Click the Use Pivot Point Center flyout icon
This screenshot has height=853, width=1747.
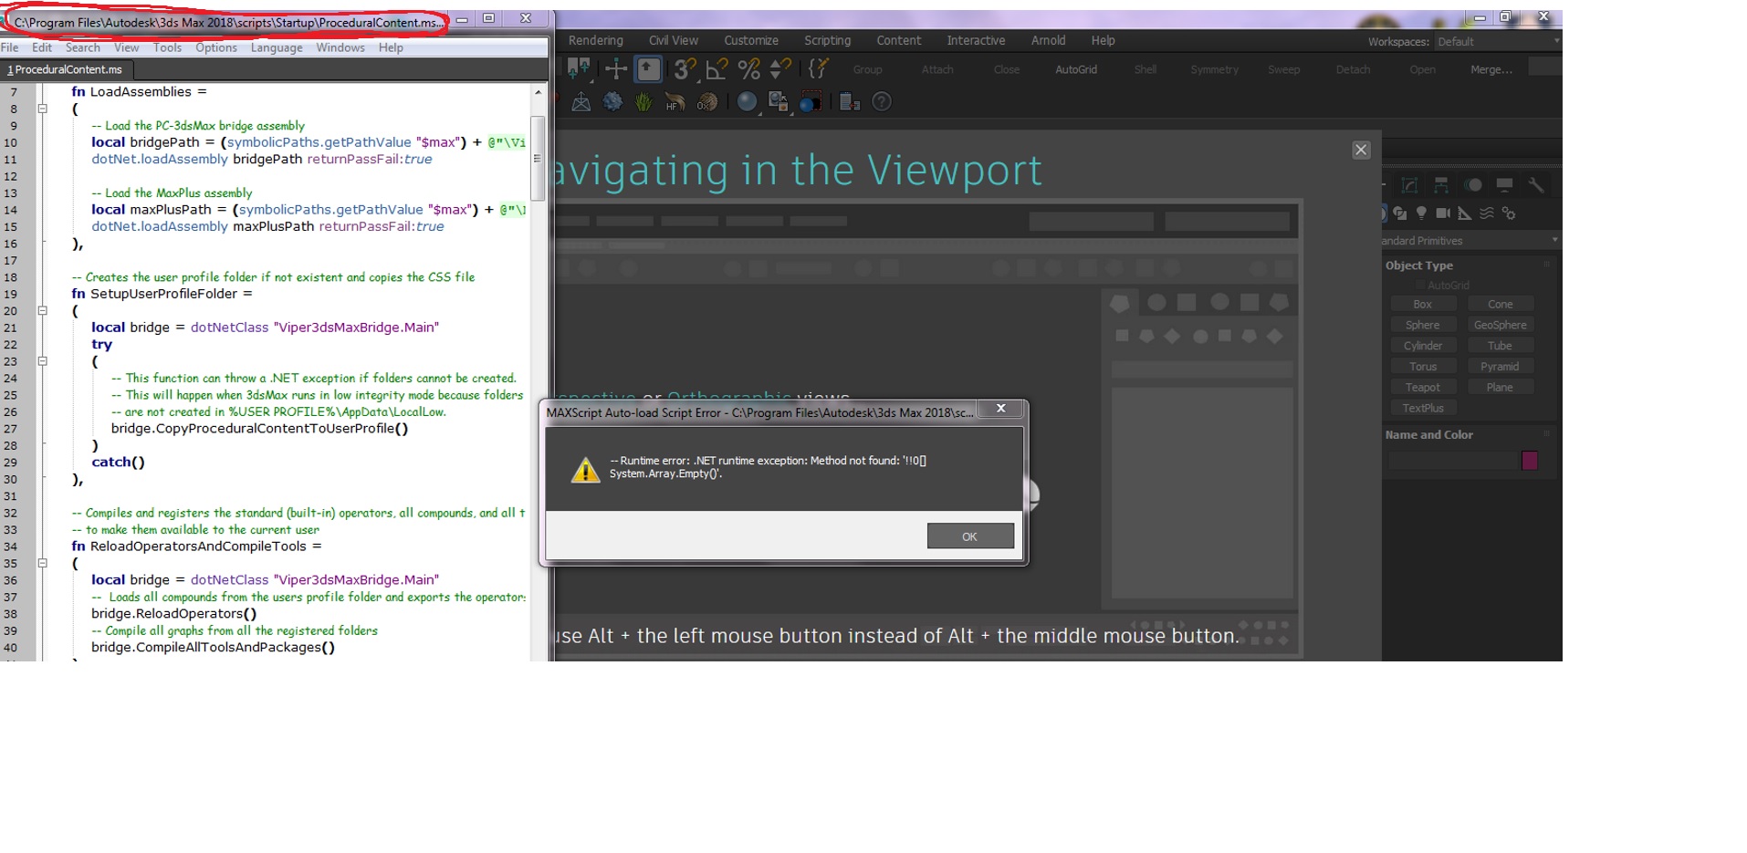579,68
